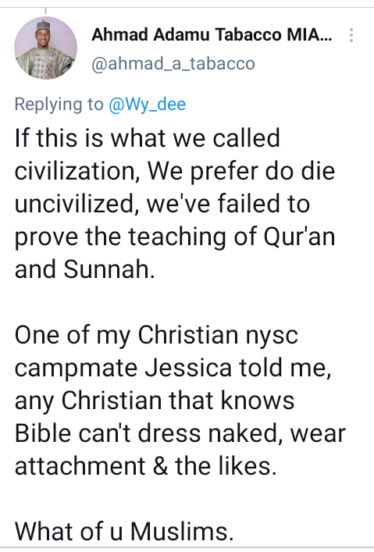Click the text 'and Sunnah.'
Viewport: 374px width, 552px height.
(84, 269)
